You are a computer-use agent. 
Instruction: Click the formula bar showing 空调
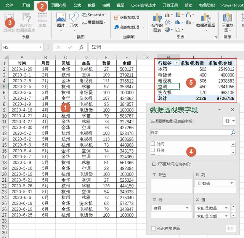[x=166, y=47]
